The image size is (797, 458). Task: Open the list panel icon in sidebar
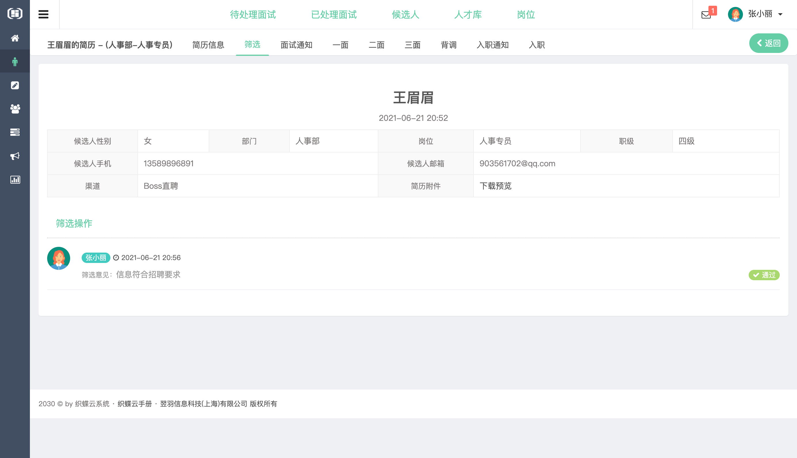[15, 132]
